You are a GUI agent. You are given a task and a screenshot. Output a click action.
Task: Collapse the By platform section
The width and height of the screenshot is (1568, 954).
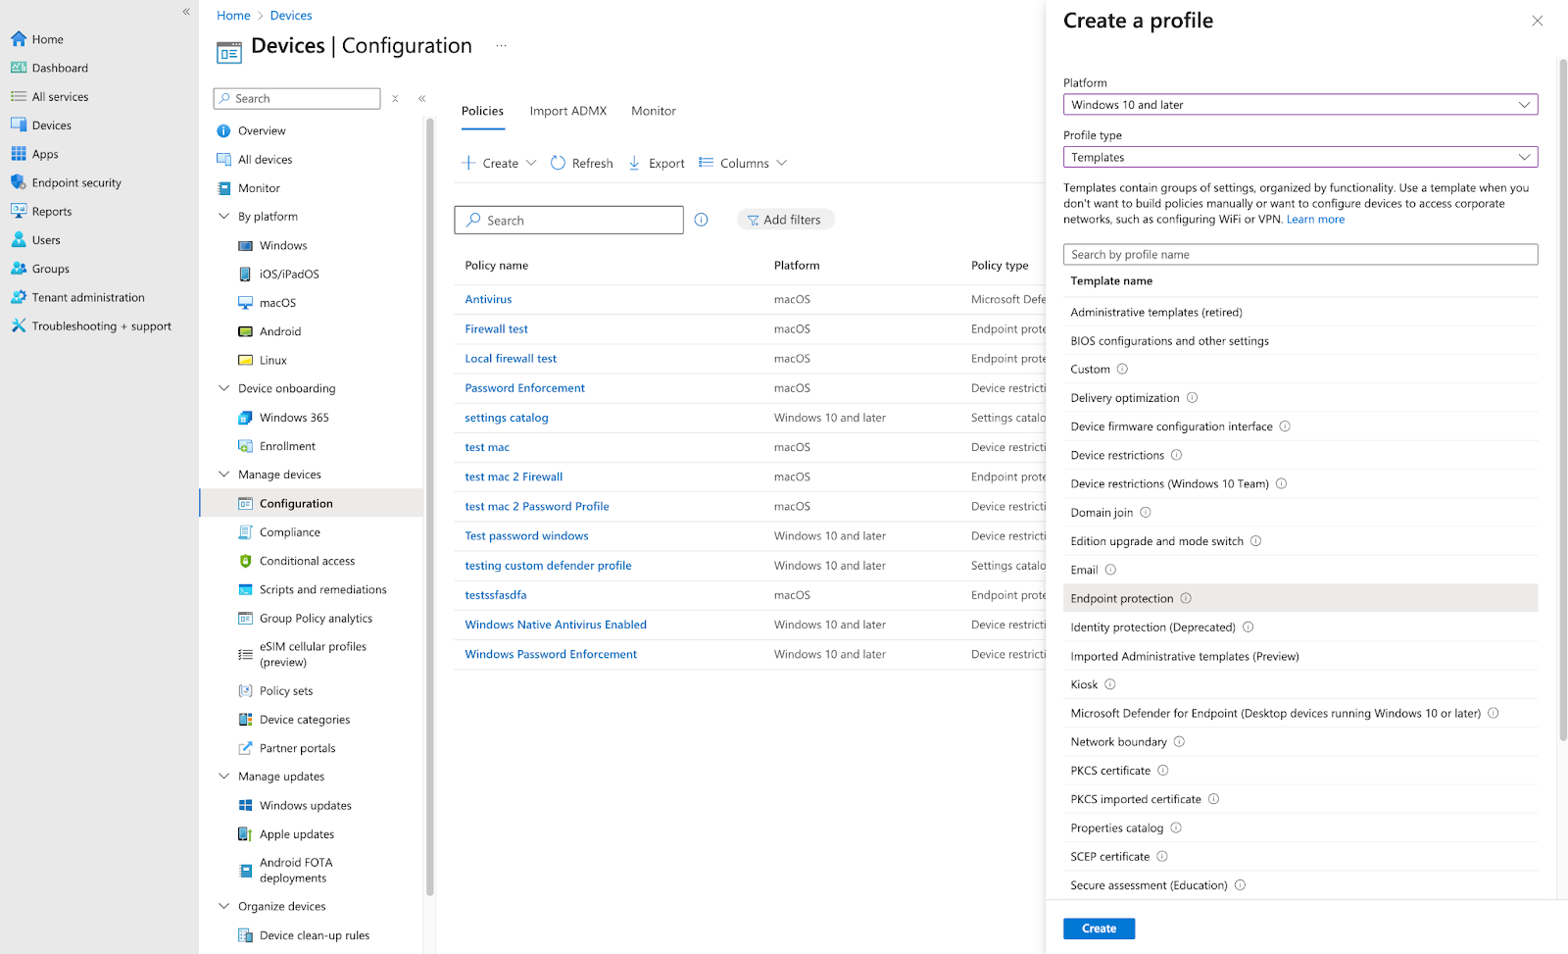click(223, 216)
